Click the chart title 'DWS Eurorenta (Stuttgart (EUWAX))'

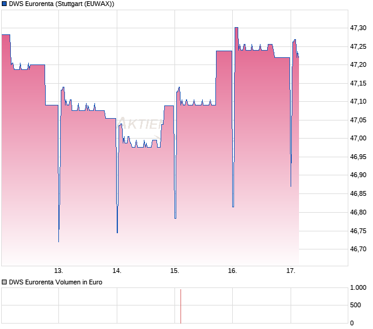point(61,4)
